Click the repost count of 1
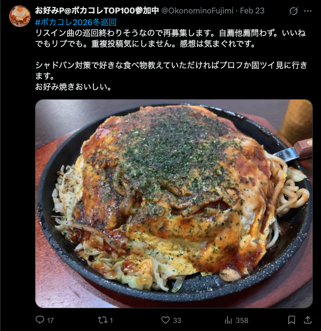 111,320
